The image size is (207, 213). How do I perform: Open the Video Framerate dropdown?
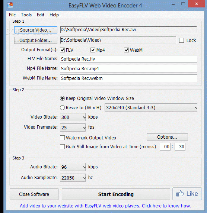73,128
